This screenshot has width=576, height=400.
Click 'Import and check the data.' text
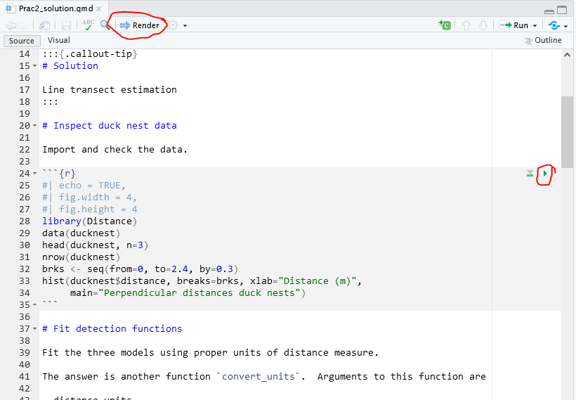(114, 150)
